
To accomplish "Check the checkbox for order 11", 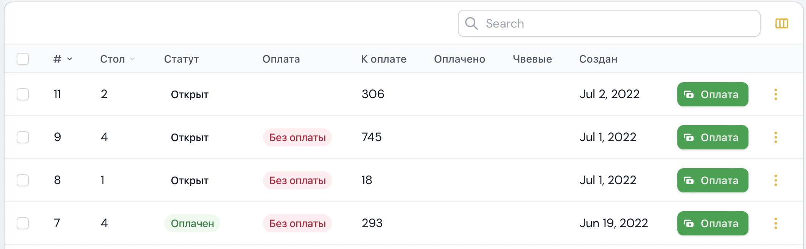I will (x=23, y=94).
